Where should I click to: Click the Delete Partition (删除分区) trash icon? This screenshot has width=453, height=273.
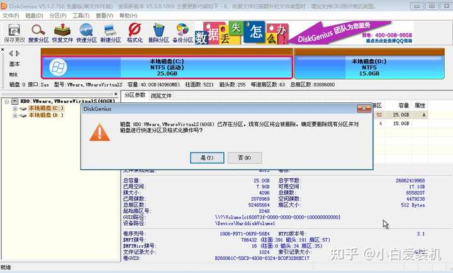coord(159,33)
